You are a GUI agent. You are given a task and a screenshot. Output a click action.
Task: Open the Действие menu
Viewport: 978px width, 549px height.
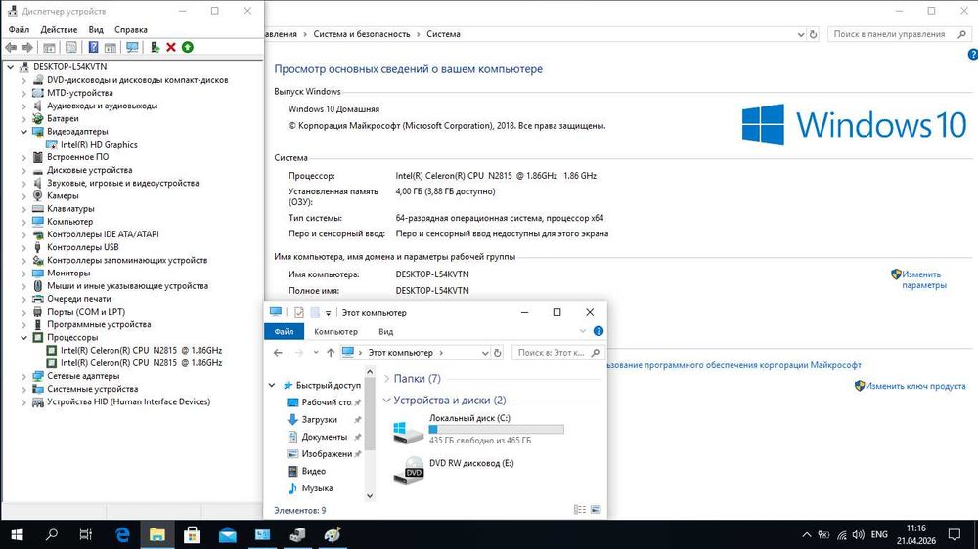coord(59,30)
